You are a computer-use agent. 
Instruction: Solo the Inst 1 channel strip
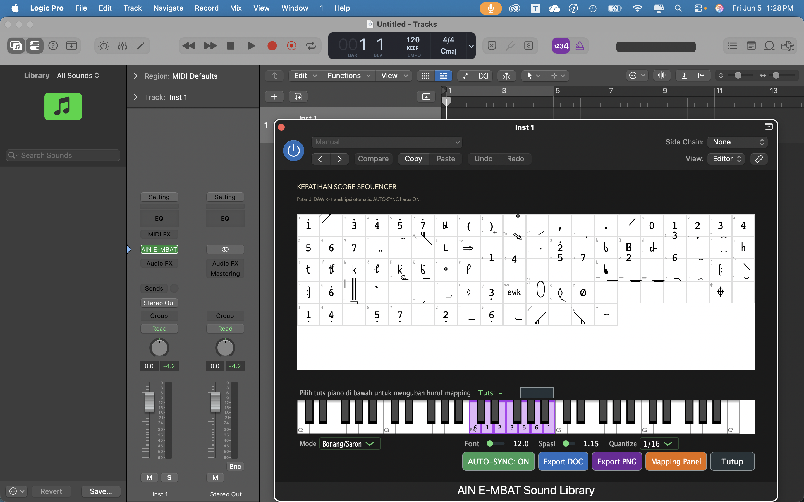[x=169, y=477]
